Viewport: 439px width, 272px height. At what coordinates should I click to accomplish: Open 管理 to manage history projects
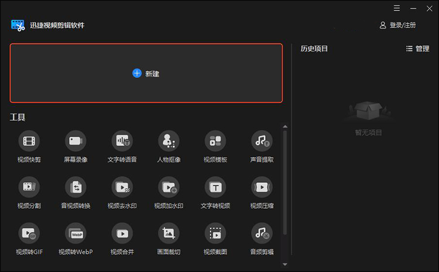[x=418, y=49]
